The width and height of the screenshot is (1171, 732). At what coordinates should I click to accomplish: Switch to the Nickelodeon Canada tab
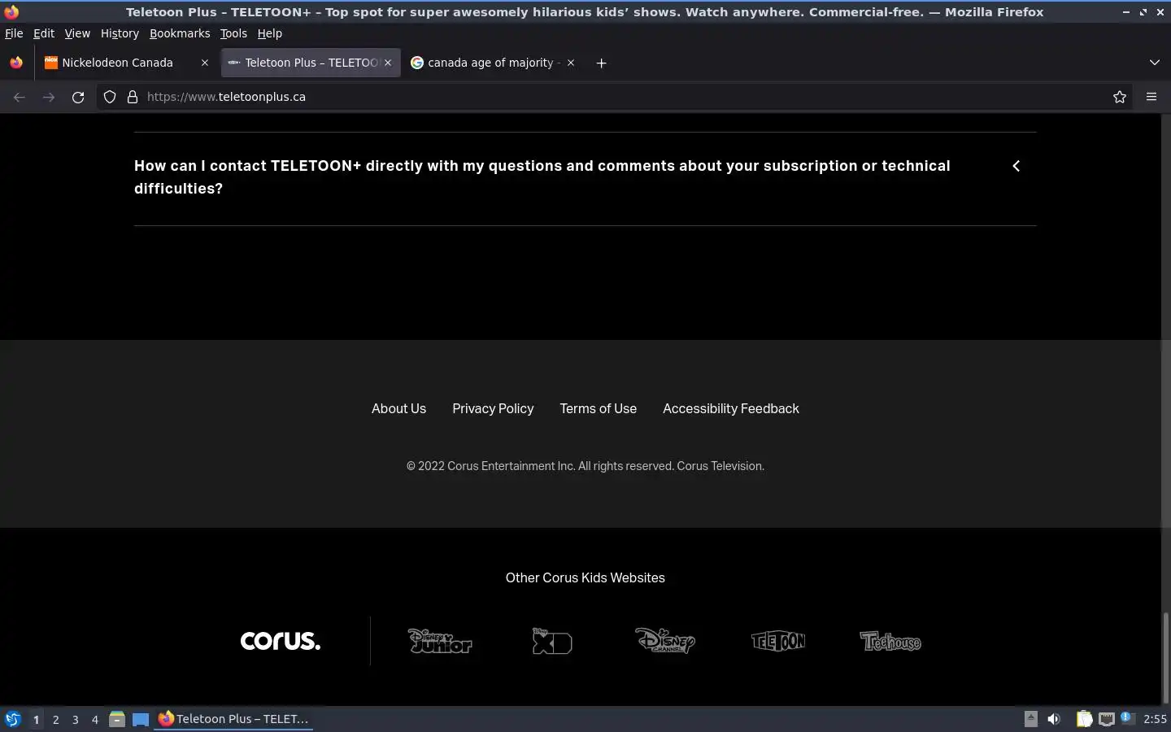pyautogui.click(x=128, y=63)
